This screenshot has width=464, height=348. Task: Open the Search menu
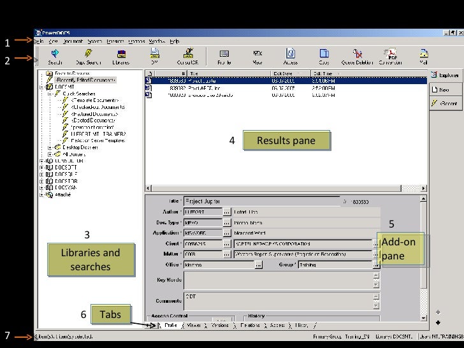point(95,41)
